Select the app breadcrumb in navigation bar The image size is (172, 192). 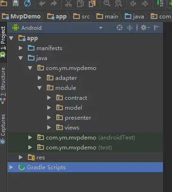click(x=57, y=17)
